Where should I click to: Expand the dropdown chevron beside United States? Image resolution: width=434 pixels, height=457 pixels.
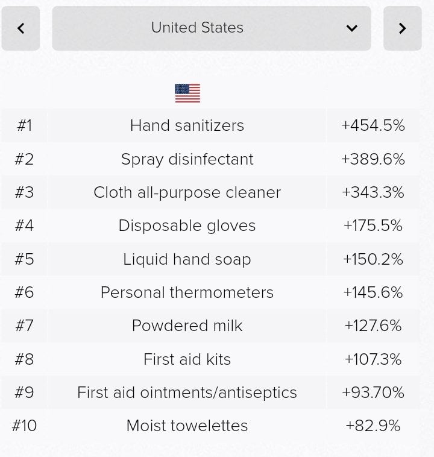click(x=352, y=28)
